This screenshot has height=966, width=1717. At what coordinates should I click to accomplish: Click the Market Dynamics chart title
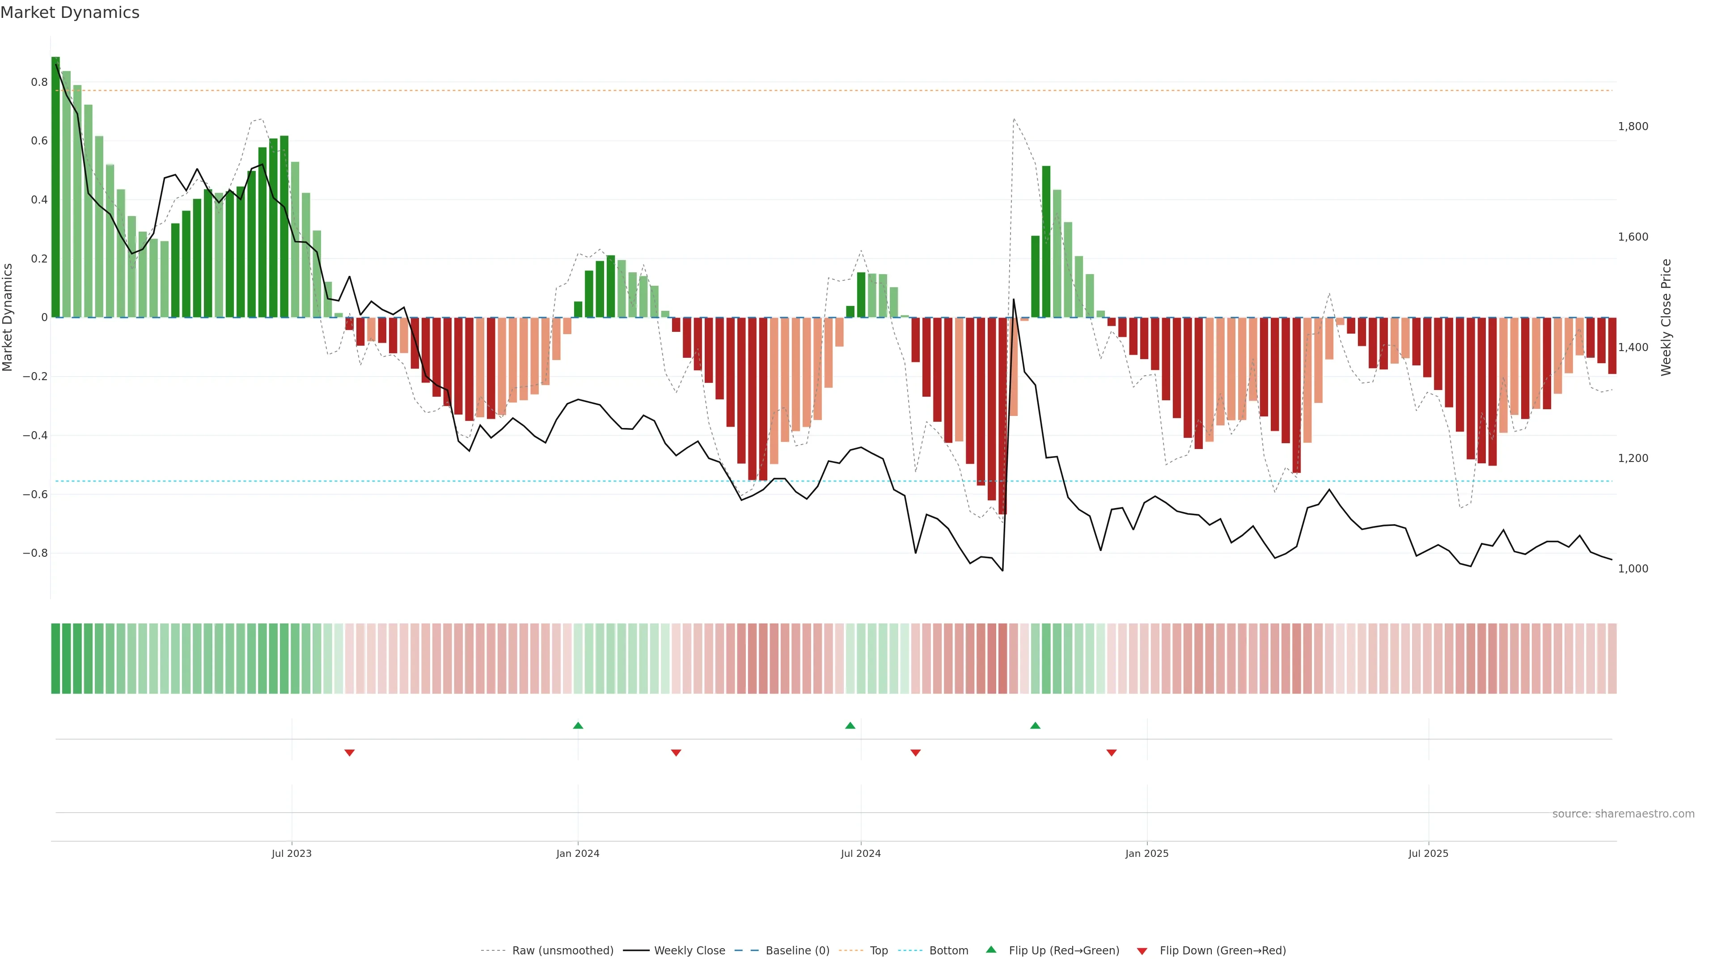coord(70,13)
